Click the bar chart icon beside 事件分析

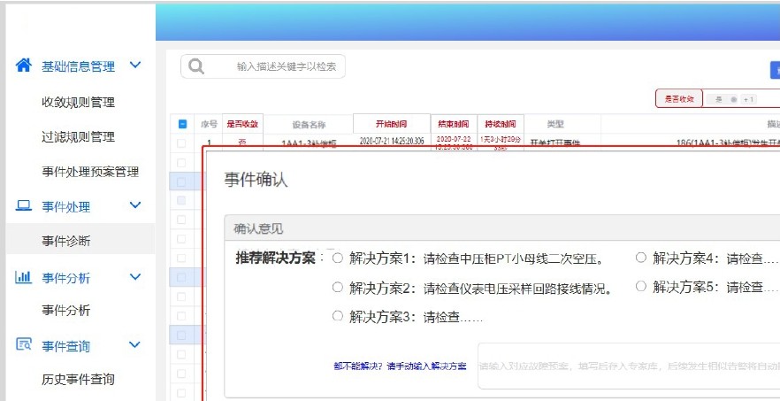pos(24,277)
